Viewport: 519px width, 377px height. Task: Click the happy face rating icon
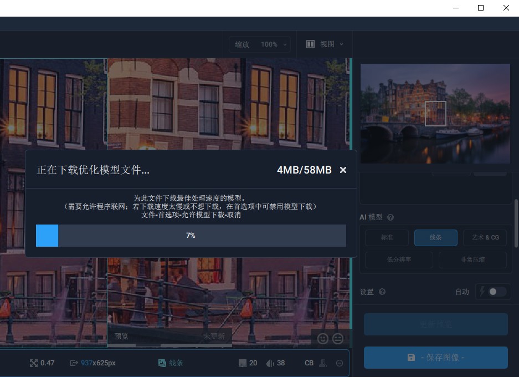pyautogui.click(x=323, y=339)
